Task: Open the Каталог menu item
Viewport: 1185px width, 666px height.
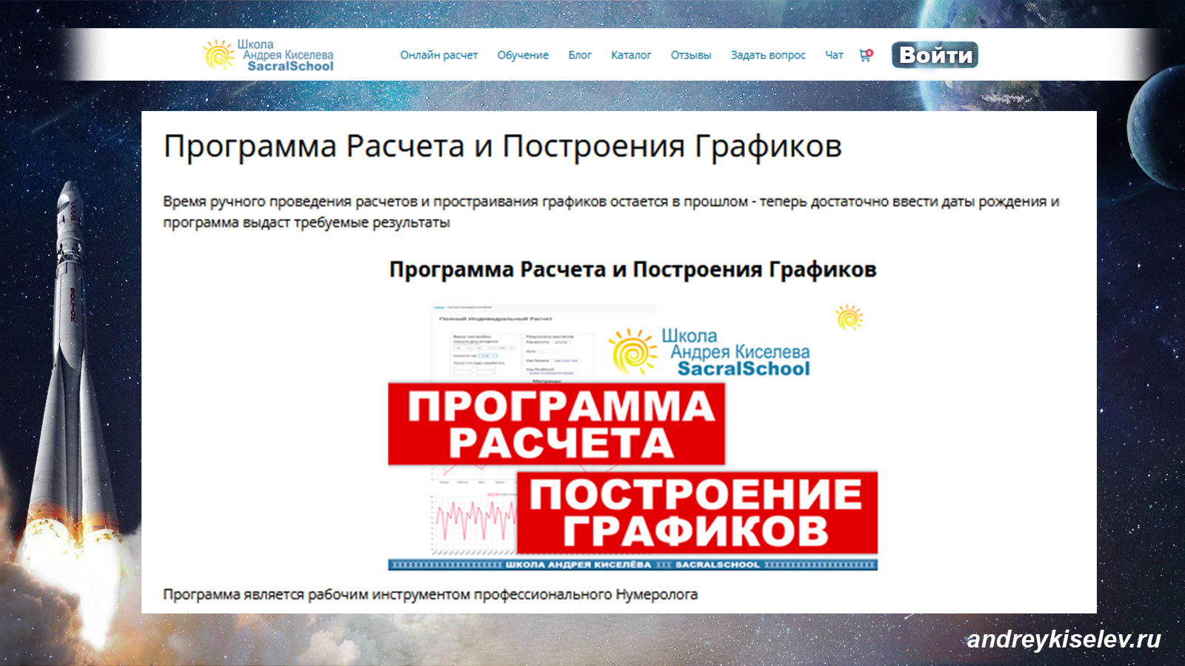Action: [631, 55]
